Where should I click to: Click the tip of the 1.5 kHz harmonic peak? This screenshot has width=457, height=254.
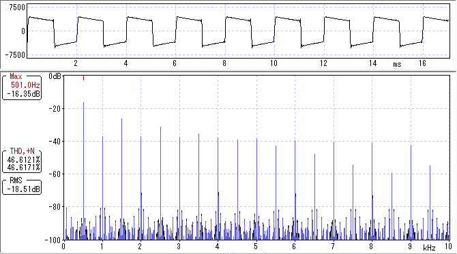122,119
